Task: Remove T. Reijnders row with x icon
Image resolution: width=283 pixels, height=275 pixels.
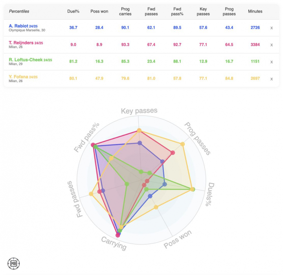Action: click(271, 45)
